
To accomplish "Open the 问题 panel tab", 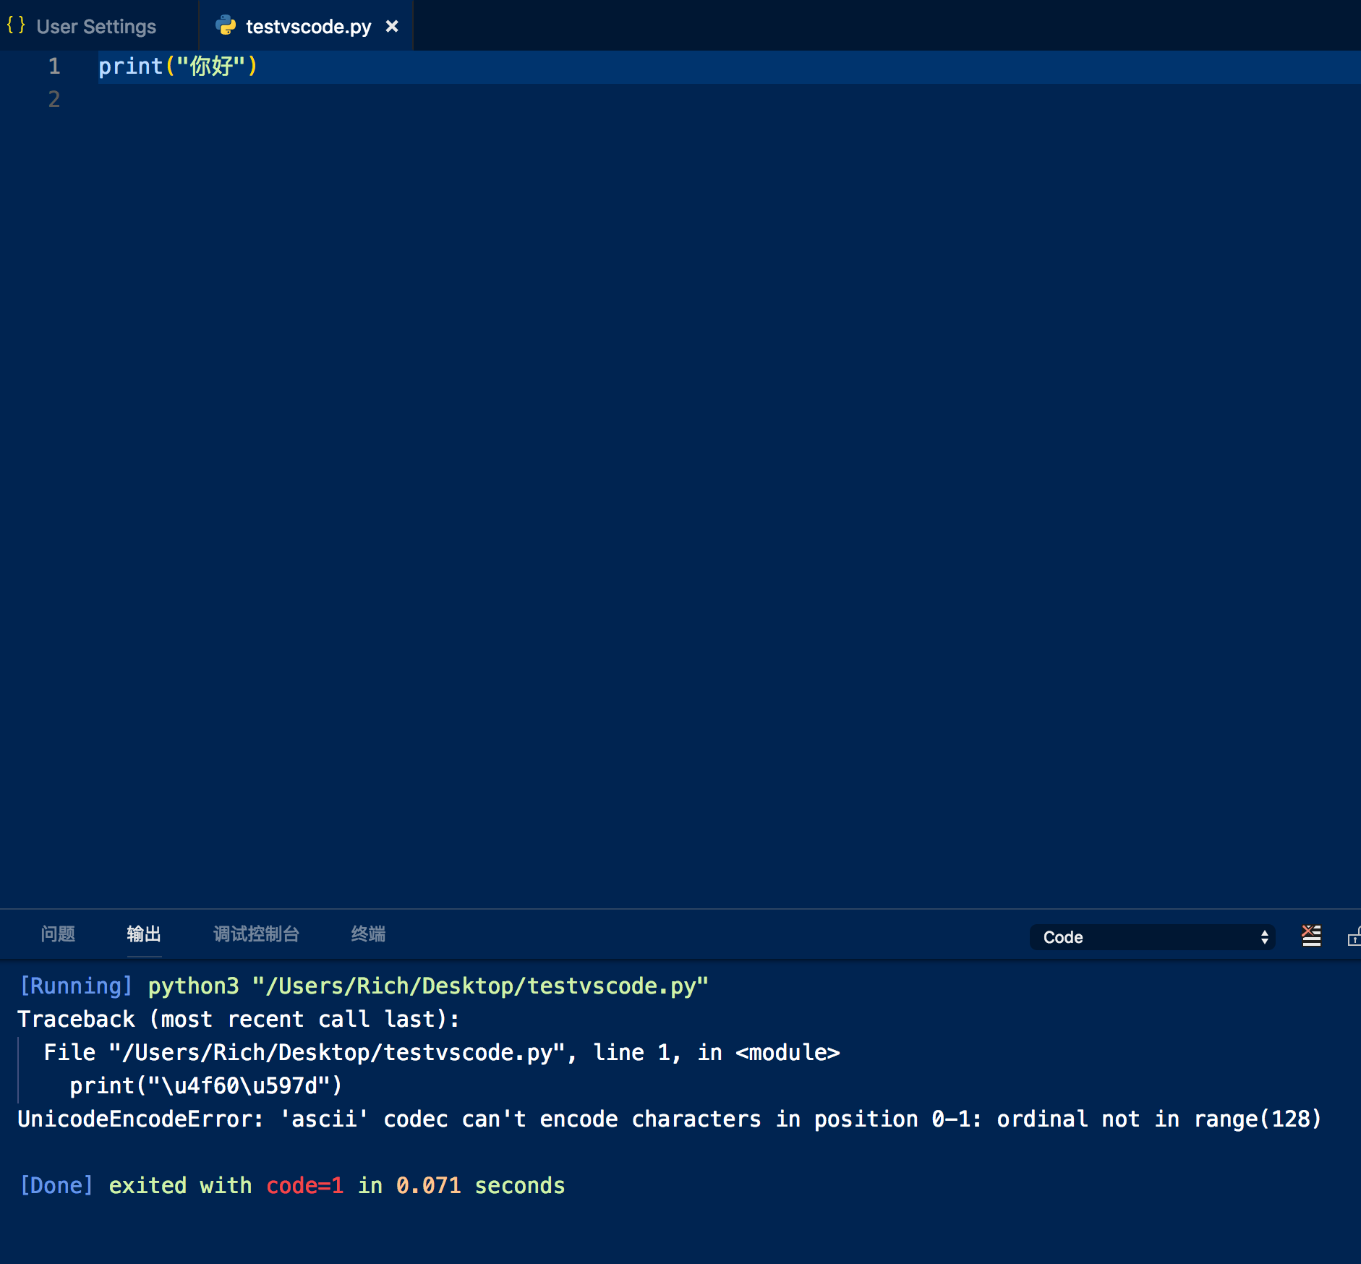I will click(x=57, y=934).
